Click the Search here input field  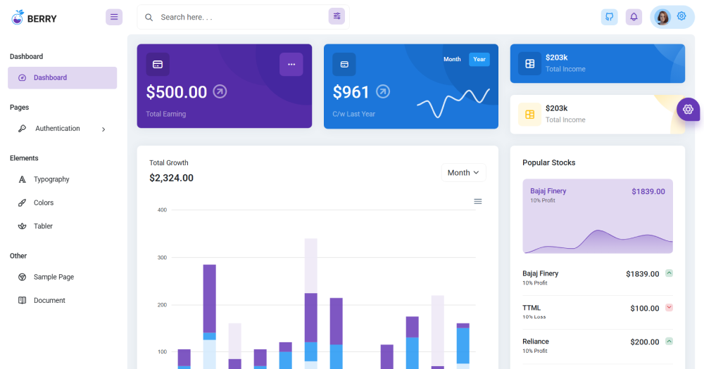coord(241,17)
